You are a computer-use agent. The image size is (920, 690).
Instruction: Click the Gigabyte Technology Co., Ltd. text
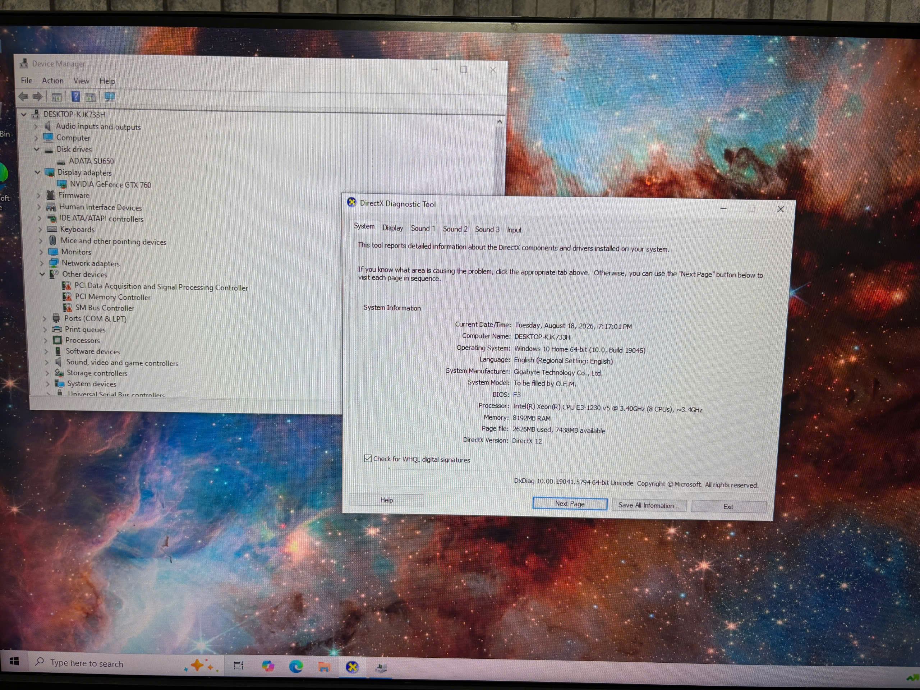click(x=558, y=373)
